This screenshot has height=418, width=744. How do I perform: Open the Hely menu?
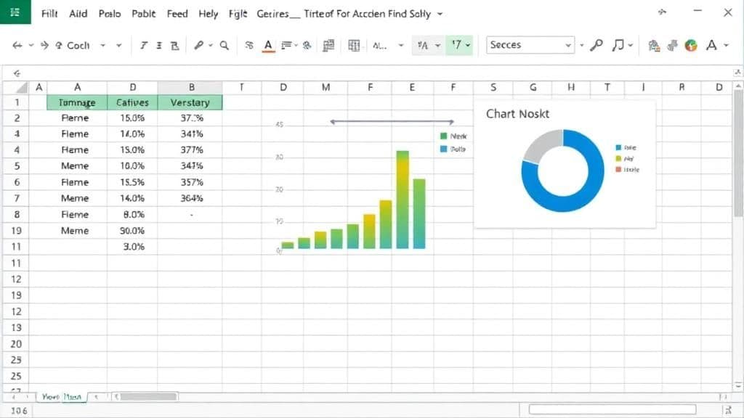[209, 14]
